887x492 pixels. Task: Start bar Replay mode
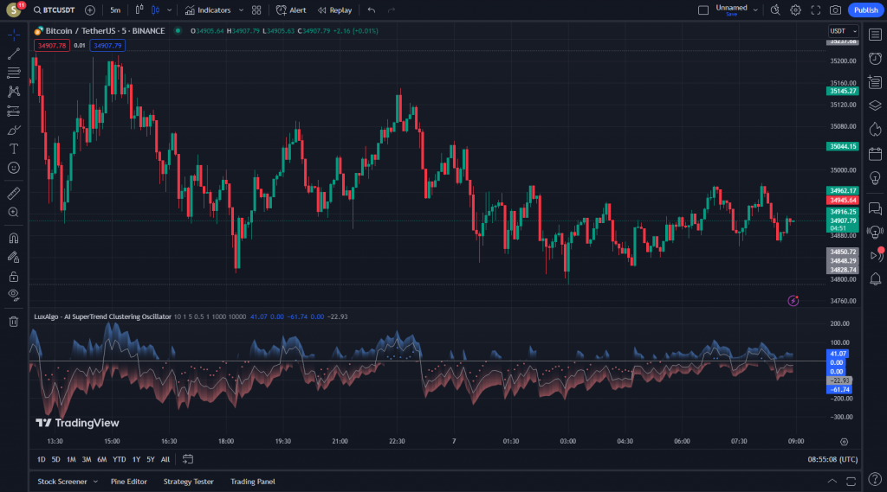click(335, 10)
